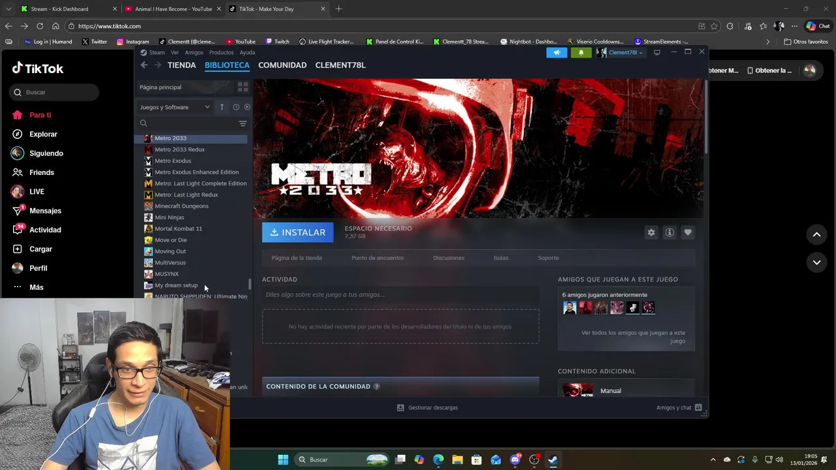
Task: Open friends and chat grid icon
Action: point(698,407)
